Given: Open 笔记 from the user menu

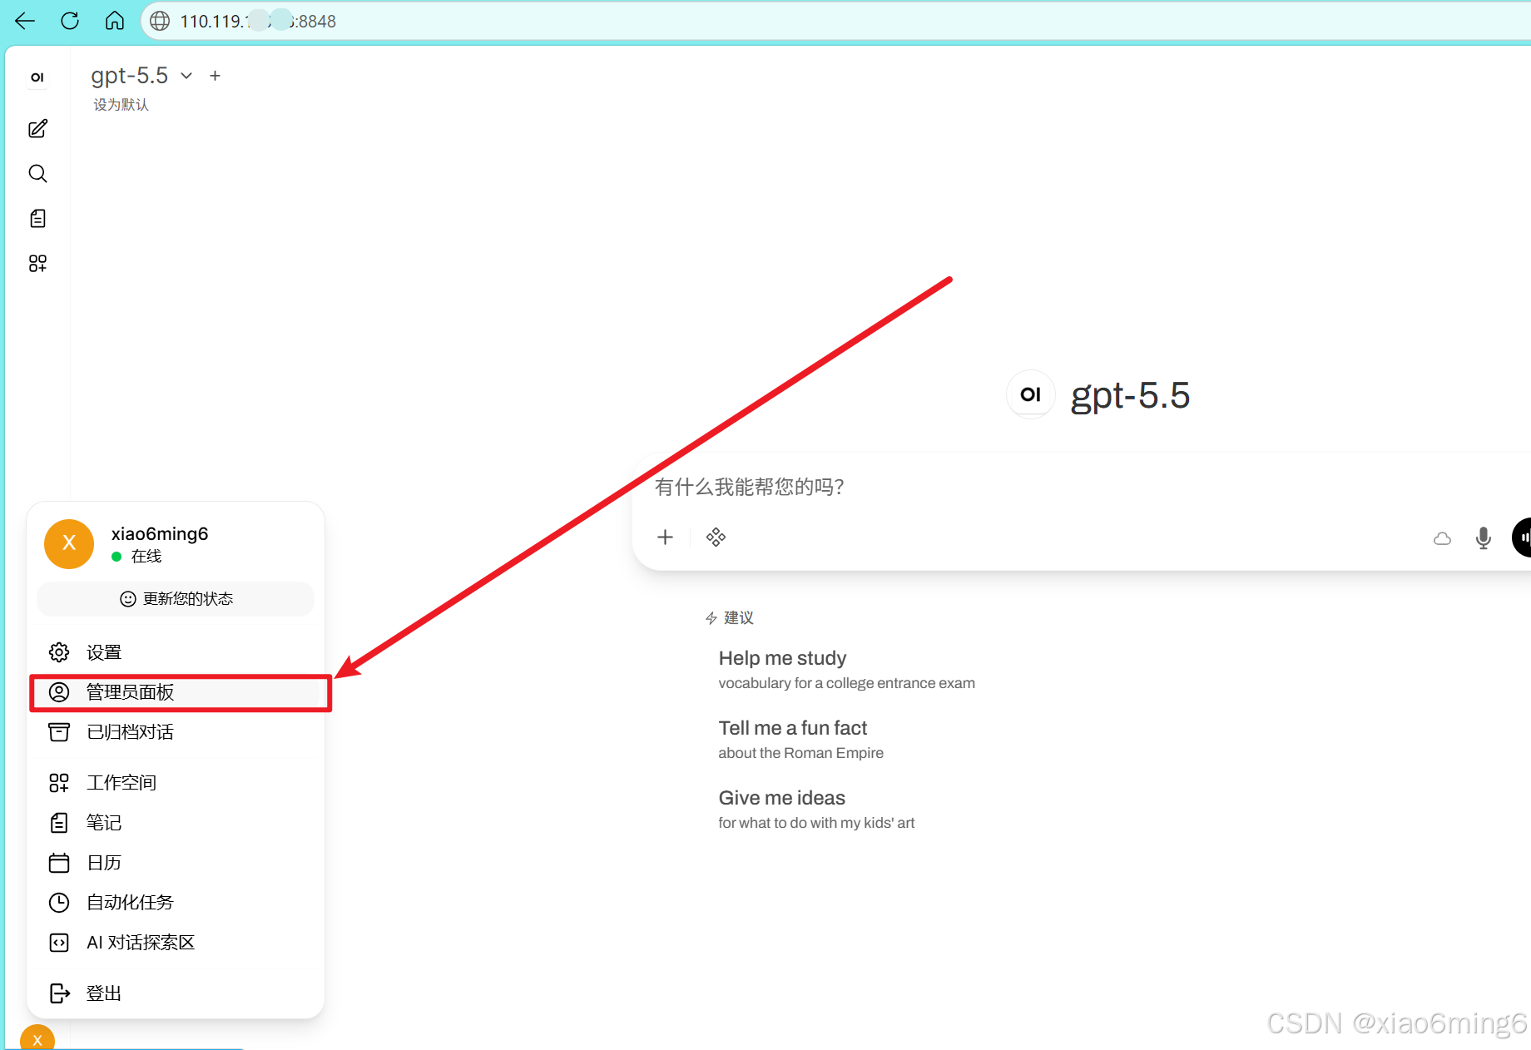Looking at the screenshot, I should click(176, 822).
